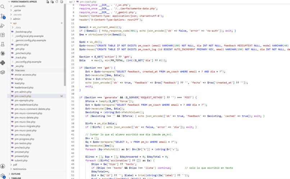Open _ws.php file

[x=19, y=66]
